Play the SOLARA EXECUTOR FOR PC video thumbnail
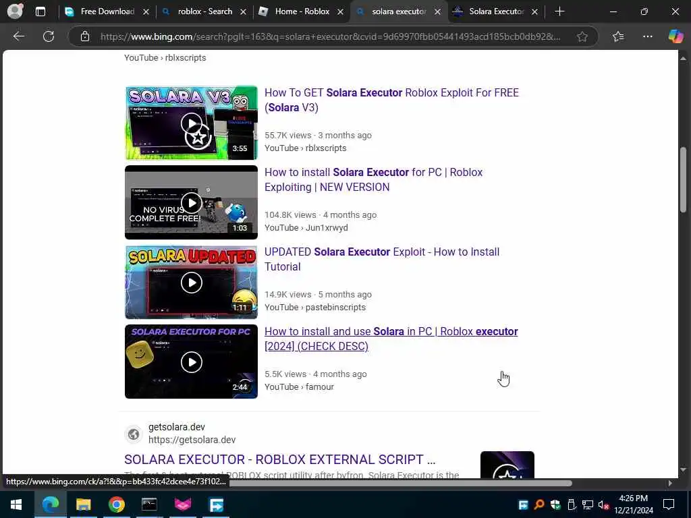The height and width of the screenshot is (518, 691). point(191,362)
